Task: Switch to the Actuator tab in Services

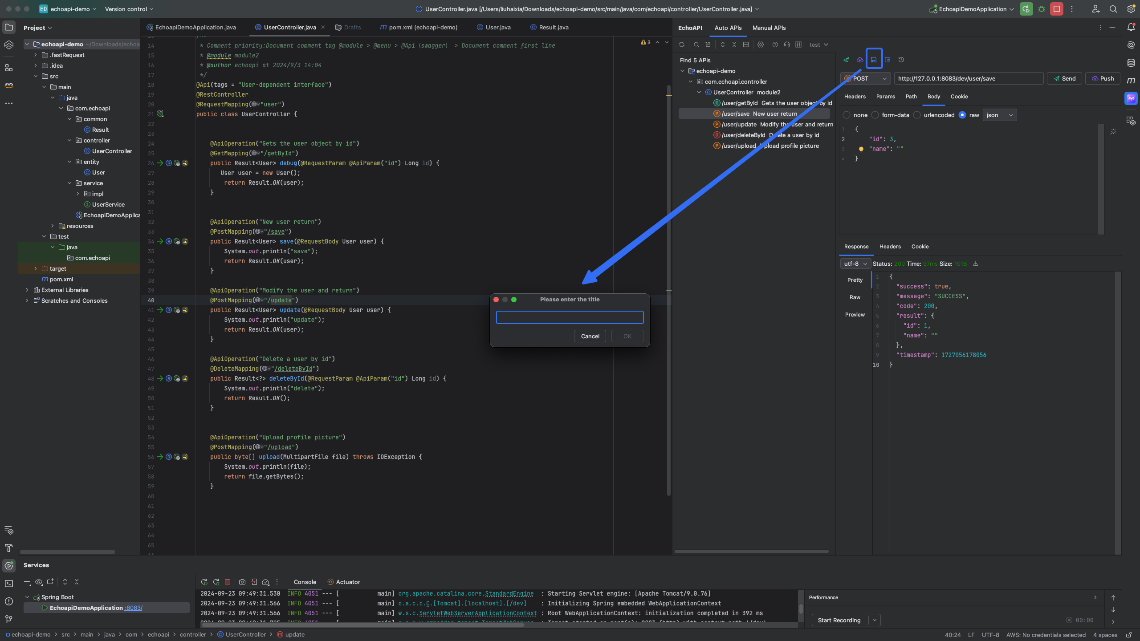Action: pyautogui.click(x=343, y=582)
